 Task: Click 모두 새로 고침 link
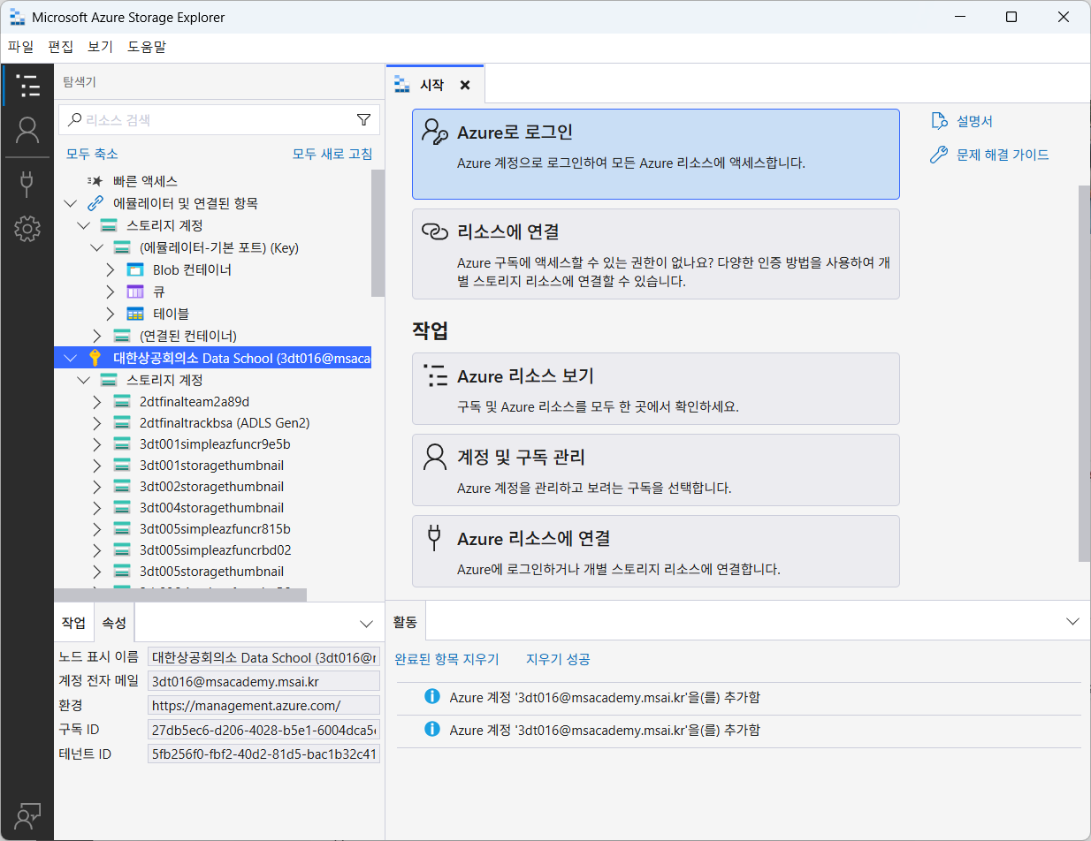pos(332,154)
